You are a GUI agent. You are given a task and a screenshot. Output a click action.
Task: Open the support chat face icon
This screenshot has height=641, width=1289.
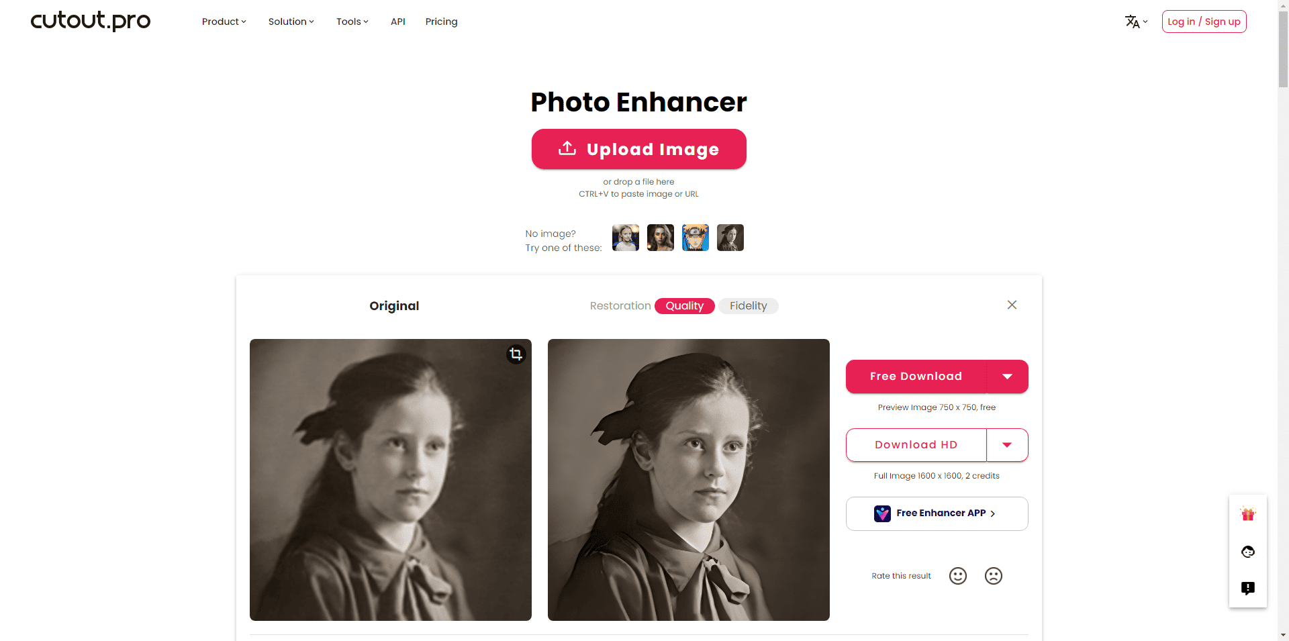click(1248, 552)
